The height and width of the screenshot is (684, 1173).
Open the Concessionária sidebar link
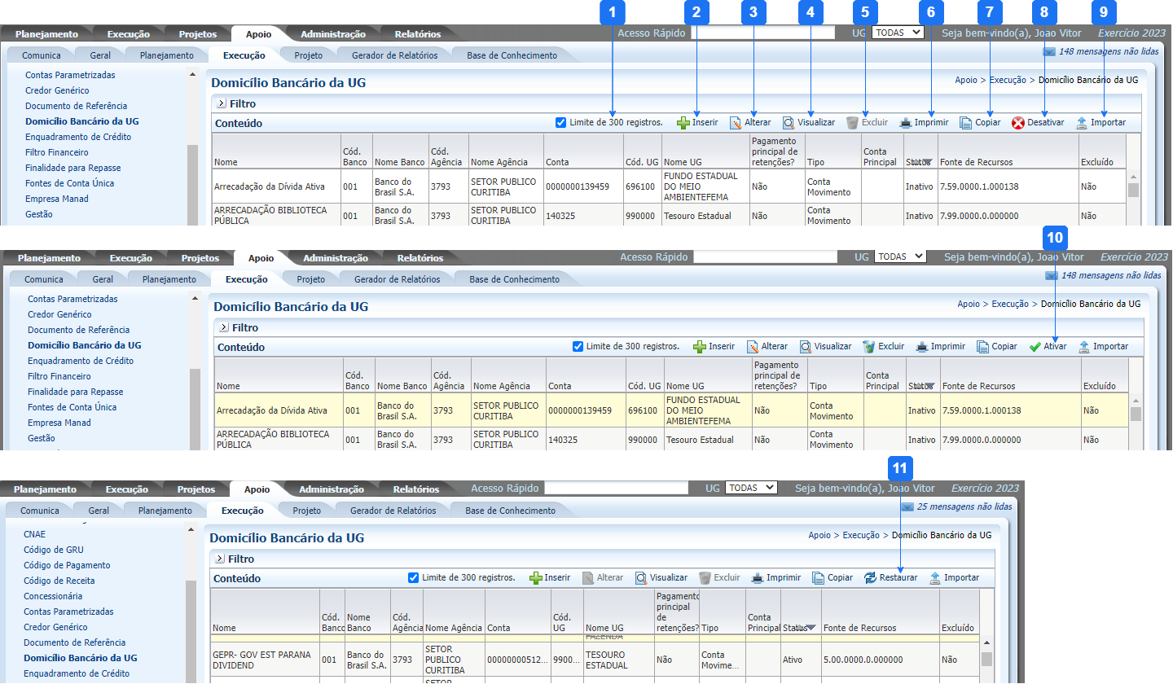pyautogui.click(x=53, y=596)
